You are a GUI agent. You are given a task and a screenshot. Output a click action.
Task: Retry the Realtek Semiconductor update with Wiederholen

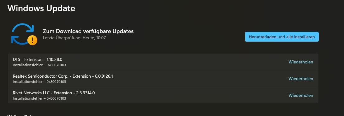coord(300,79)
